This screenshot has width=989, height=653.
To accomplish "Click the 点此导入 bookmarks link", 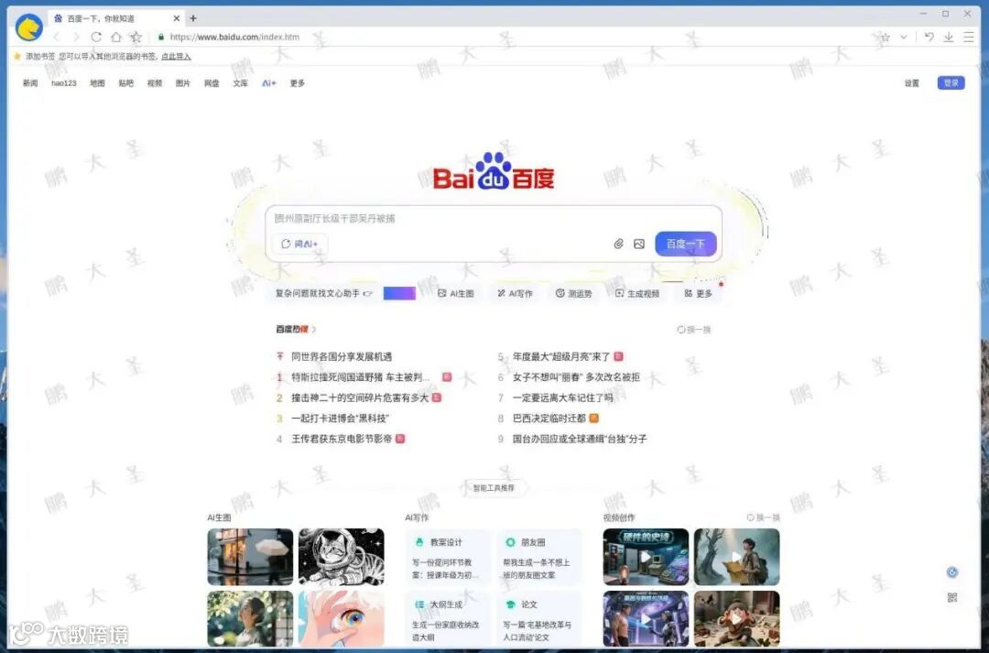I will [x=175, y=56].
